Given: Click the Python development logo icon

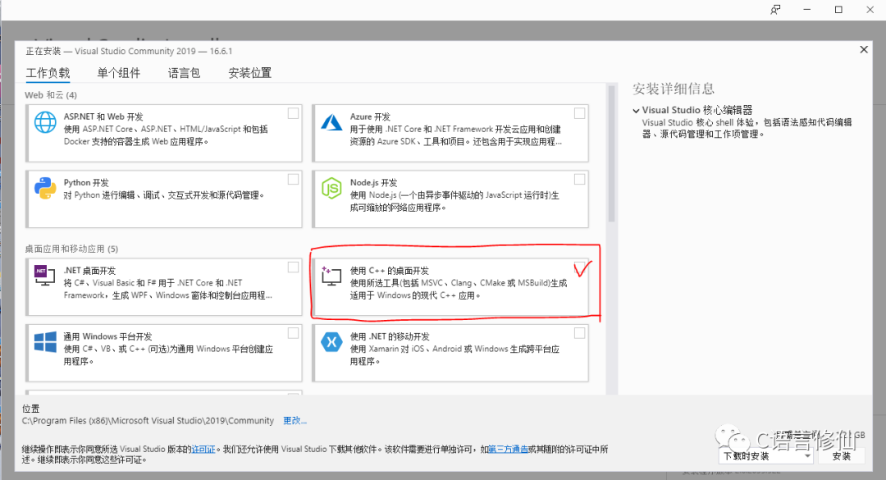Looking at the screenshot, I should (45, 188).
